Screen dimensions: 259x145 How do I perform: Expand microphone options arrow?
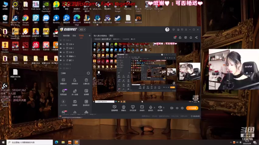[x=154, y=108]
